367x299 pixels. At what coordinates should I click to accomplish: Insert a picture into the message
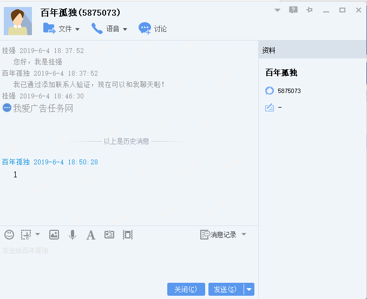[54, 235]
